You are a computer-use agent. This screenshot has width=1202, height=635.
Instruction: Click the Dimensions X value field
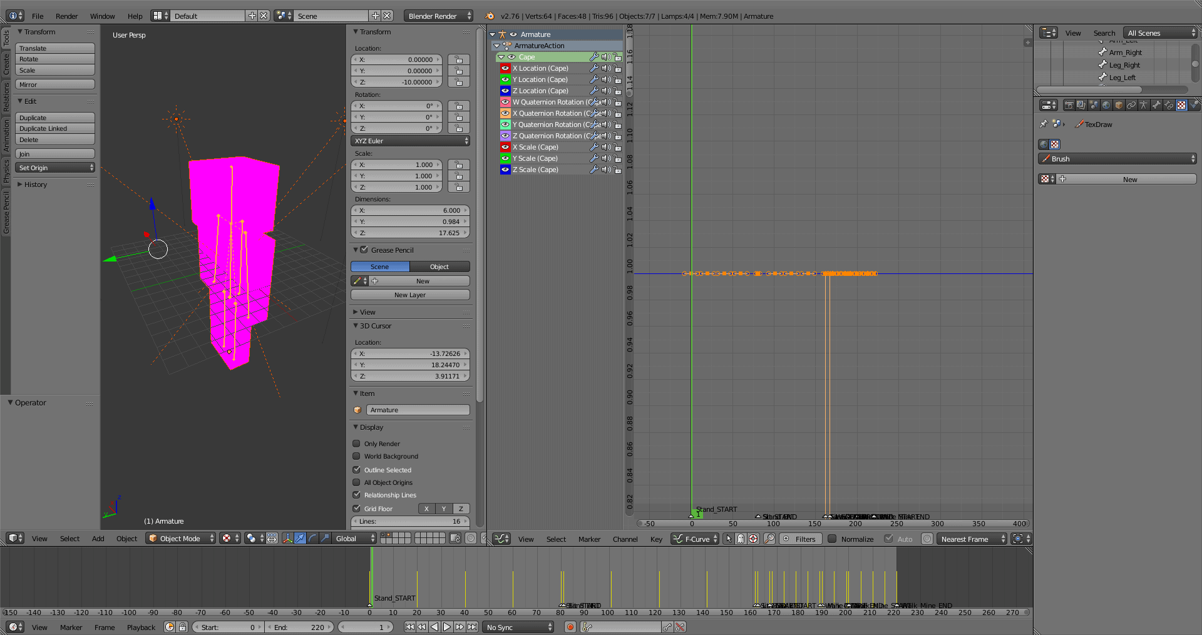[411, 210]
